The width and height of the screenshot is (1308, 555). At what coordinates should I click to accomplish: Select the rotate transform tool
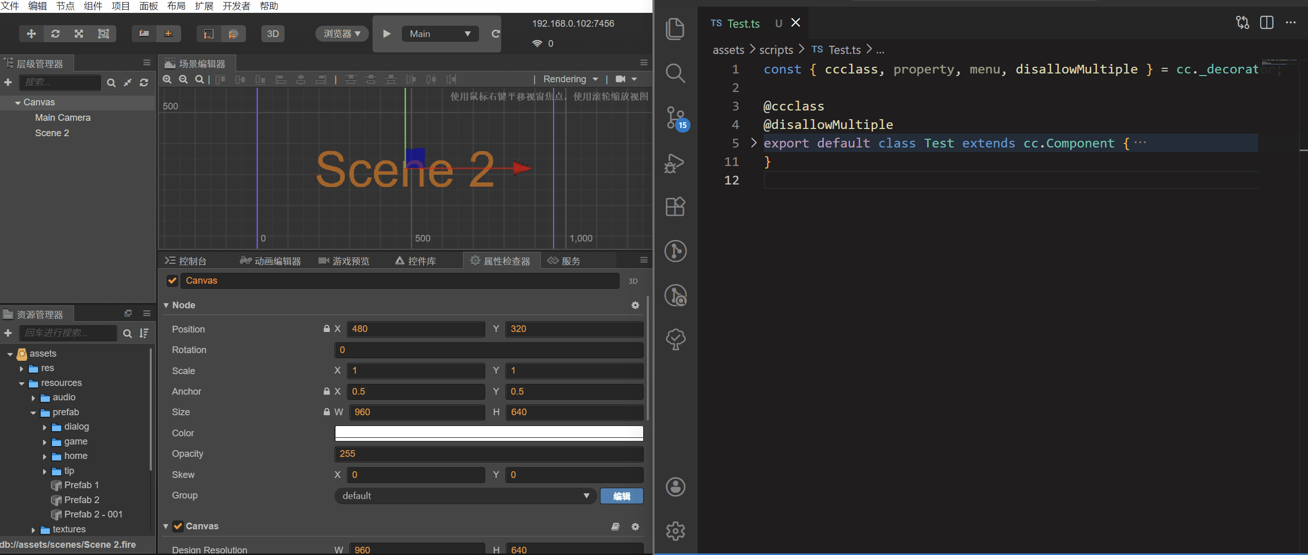pyautogui.click(x=56, y=34)
